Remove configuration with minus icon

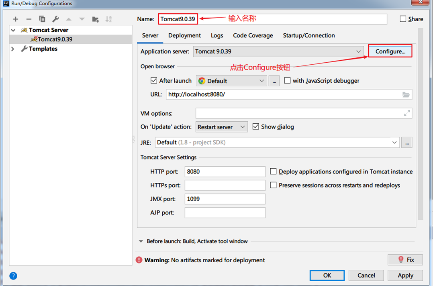coord(29,19)
